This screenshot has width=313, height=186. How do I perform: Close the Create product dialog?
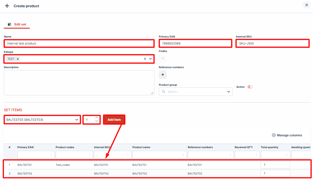point(307,5)
